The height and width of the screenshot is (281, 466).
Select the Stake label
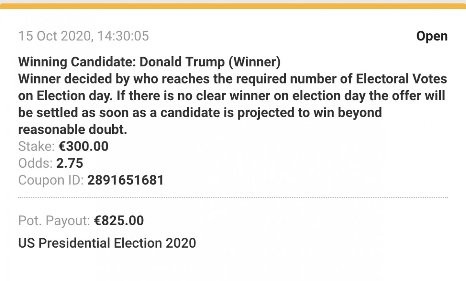37,146
